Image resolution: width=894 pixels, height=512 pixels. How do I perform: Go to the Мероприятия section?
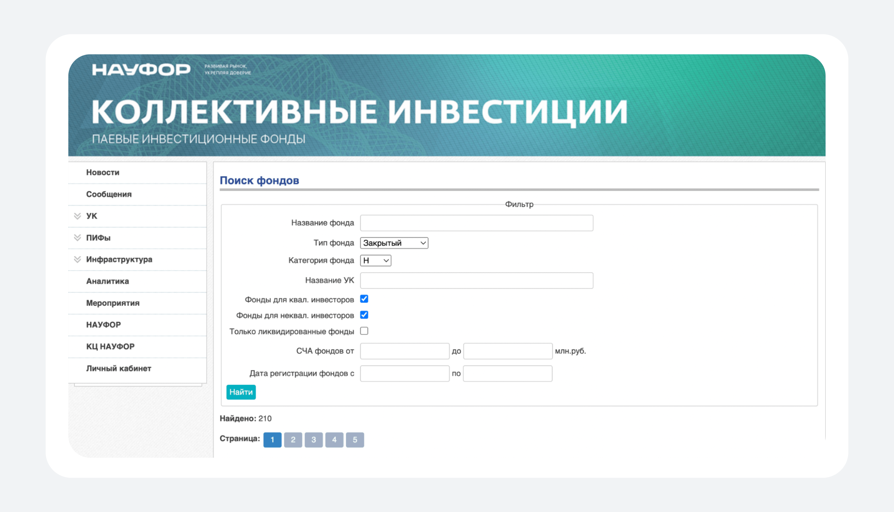113,303
